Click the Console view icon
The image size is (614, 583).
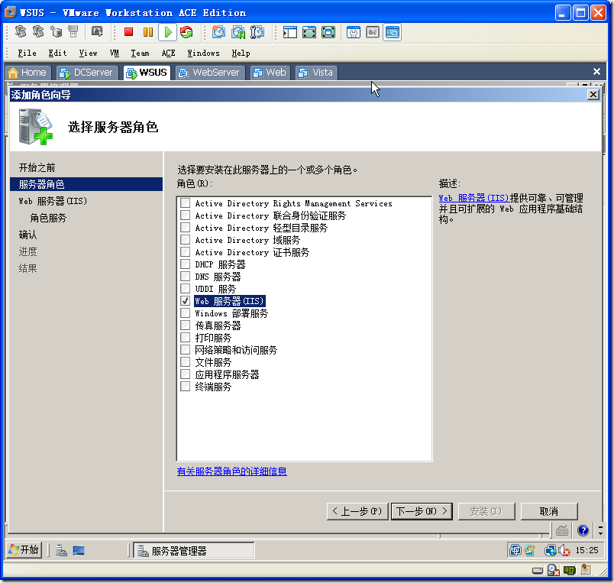(392, 32)
